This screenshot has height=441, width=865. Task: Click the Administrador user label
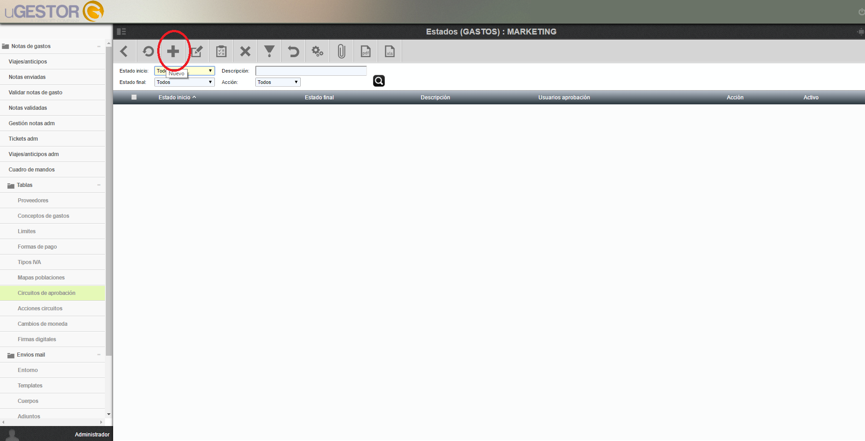[x=92, y=435]
